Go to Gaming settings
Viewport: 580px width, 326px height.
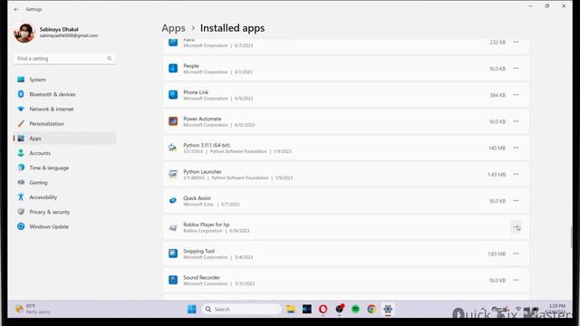point(64,183)
